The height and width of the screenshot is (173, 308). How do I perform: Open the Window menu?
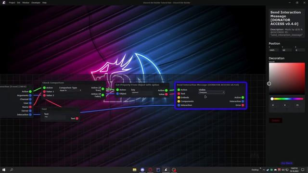26,3
